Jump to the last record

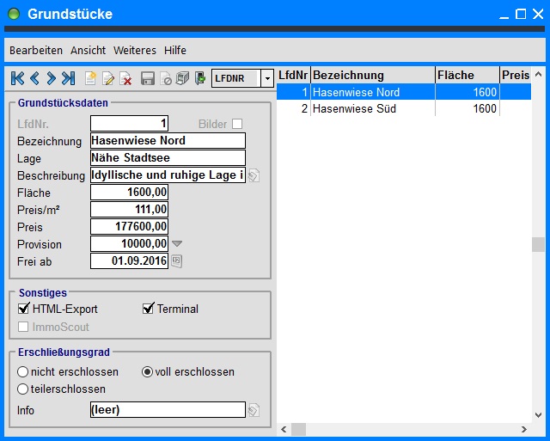[68, 78]
